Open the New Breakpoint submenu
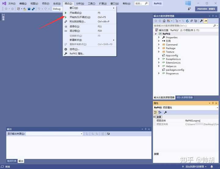Screen dimensions: 220x169 [x=90, y=40]
